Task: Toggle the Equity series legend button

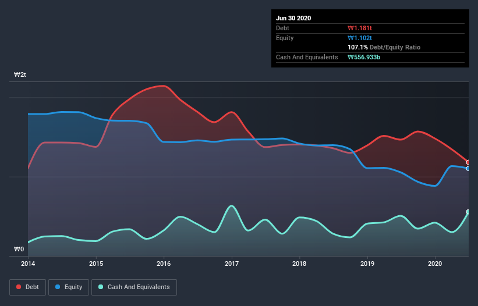Action: (x=69, y=287)
